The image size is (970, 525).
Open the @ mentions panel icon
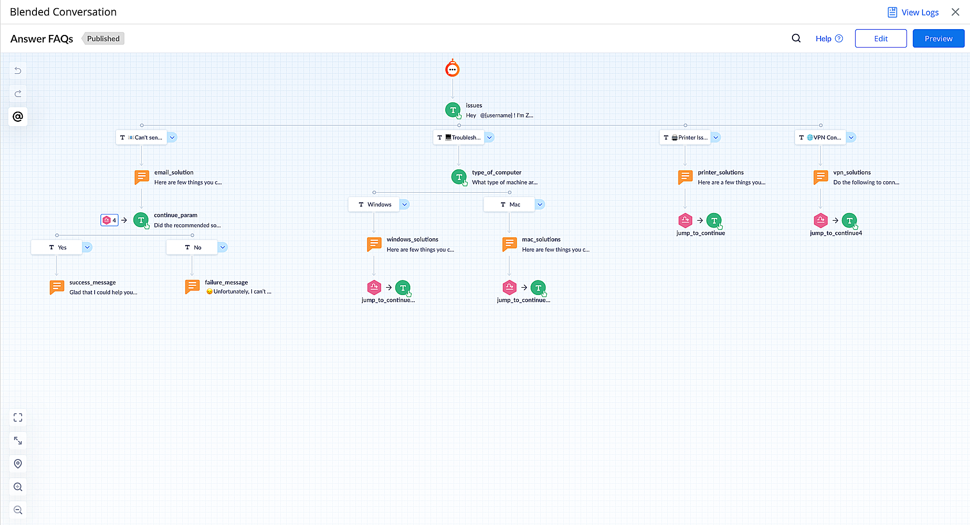(18, 116)
